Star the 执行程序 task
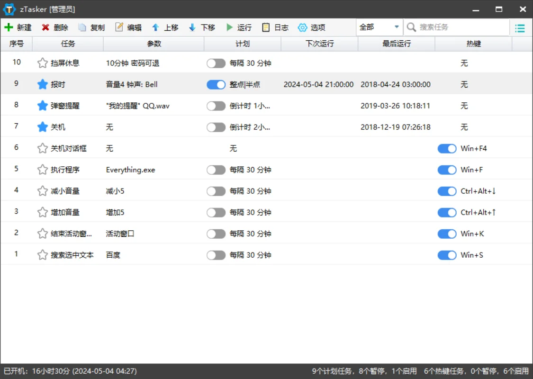 point(42,170)
